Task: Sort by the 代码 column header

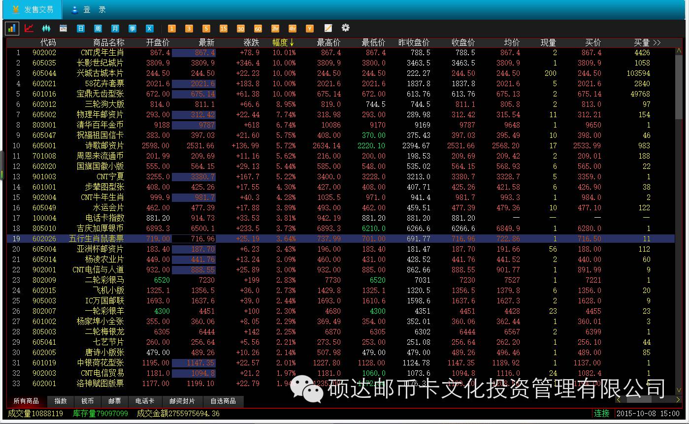Action: [x=48, y=43]
